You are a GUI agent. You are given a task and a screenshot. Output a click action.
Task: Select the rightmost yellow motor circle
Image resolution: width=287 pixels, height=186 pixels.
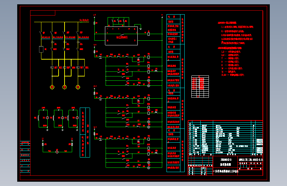click(78, 87)
